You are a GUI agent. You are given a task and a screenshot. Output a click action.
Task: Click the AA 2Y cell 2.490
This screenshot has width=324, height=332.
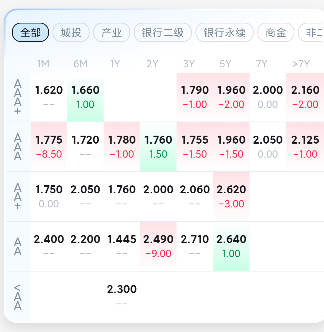pyautogui.click(x=158, y=246)
